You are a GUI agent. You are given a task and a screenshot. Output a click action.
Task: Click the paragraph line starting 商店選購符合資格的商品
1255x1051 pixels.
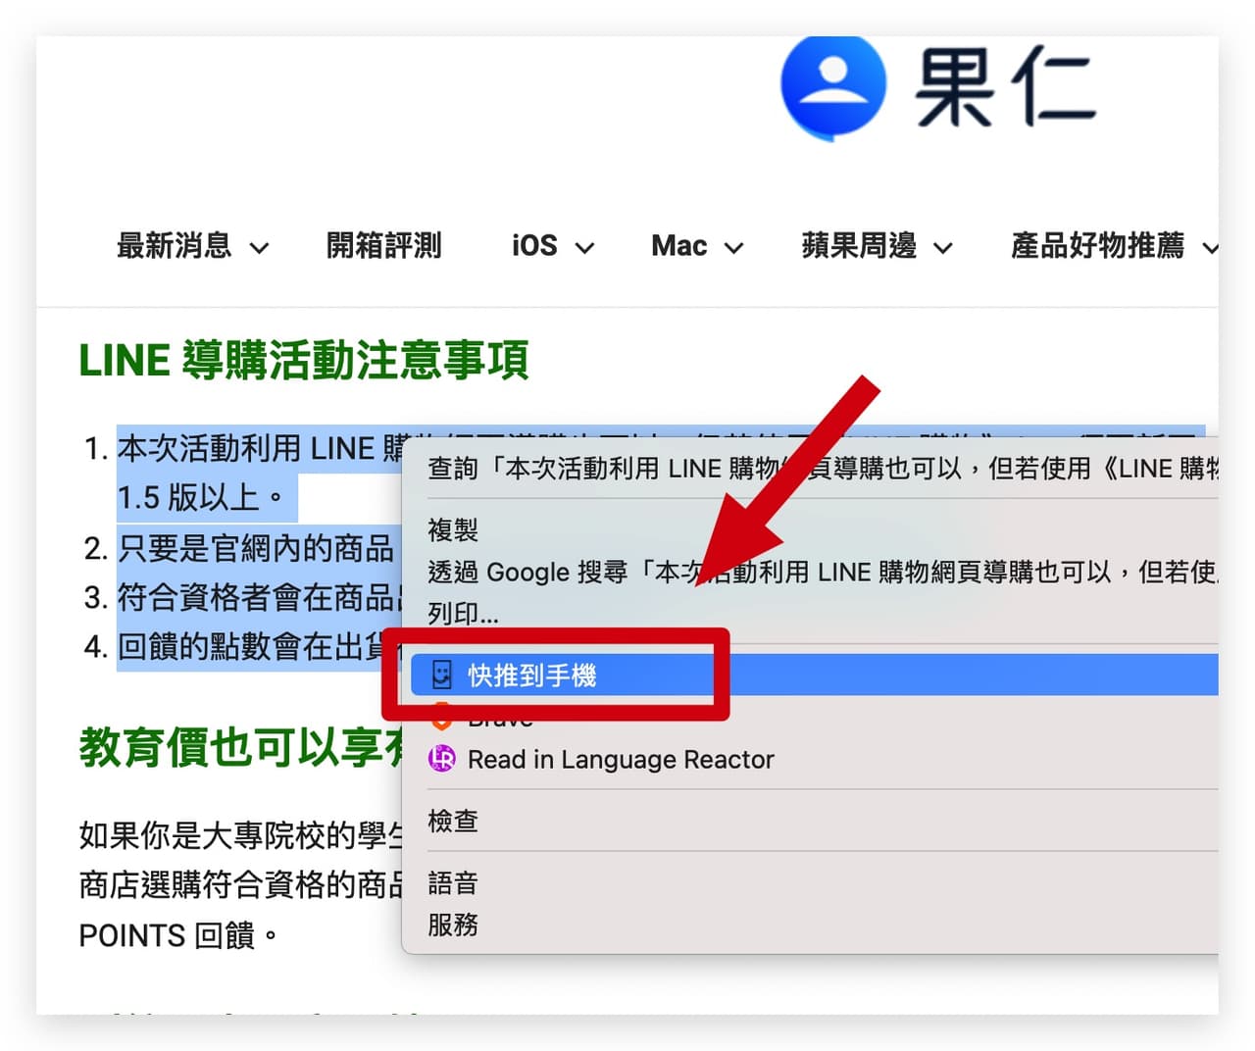240,884
